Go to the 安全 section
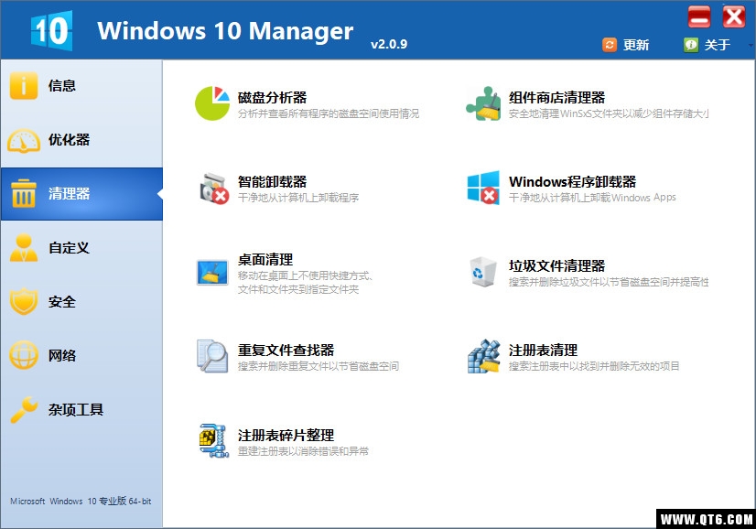 point(81,302)
